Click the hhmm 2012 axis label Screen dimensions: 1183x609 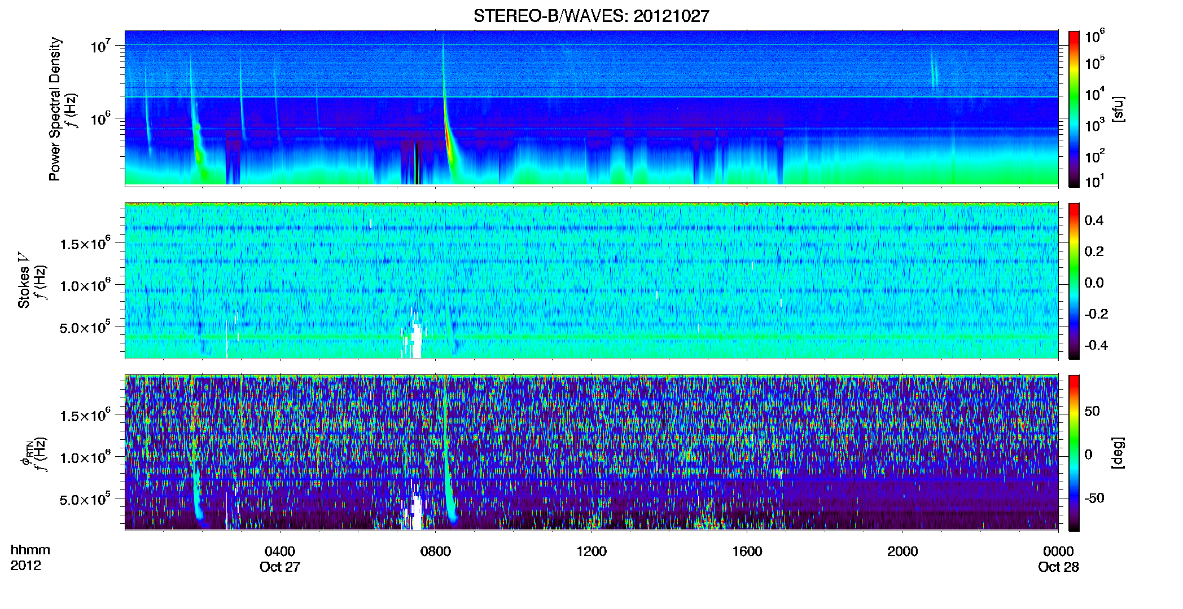pyautogui.click(x=30, y=558)
